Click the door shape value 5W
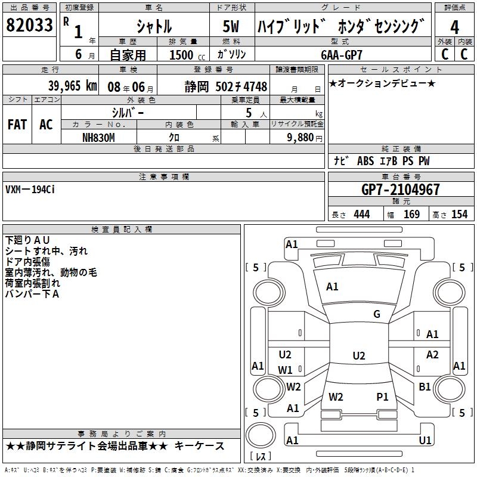477x477 pixels. pos(231,26)
